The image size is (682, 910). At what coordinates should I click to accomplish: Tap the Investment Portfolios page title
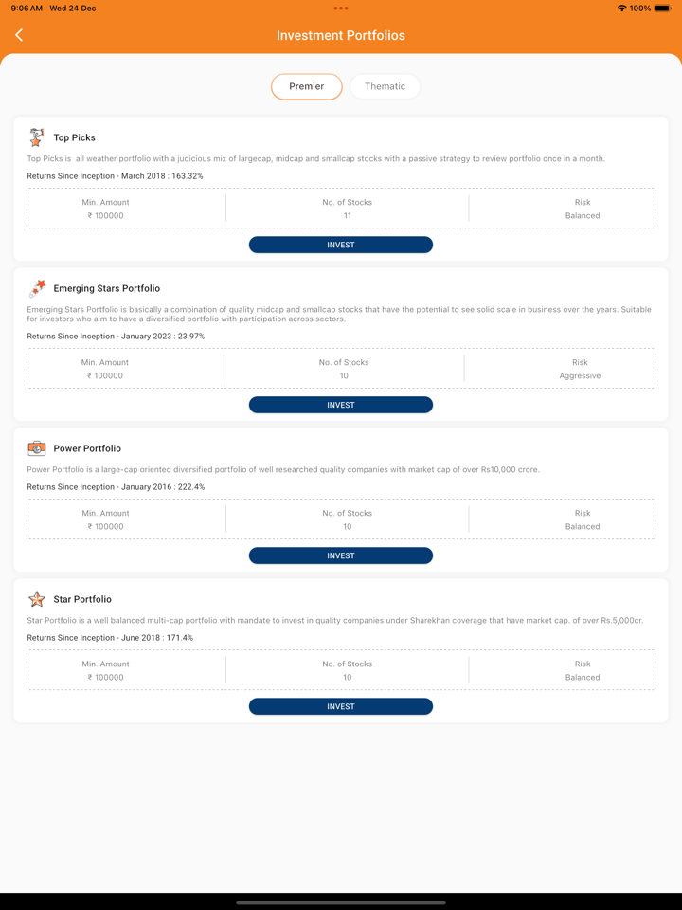pyautogui.click(x=341, y=35)
